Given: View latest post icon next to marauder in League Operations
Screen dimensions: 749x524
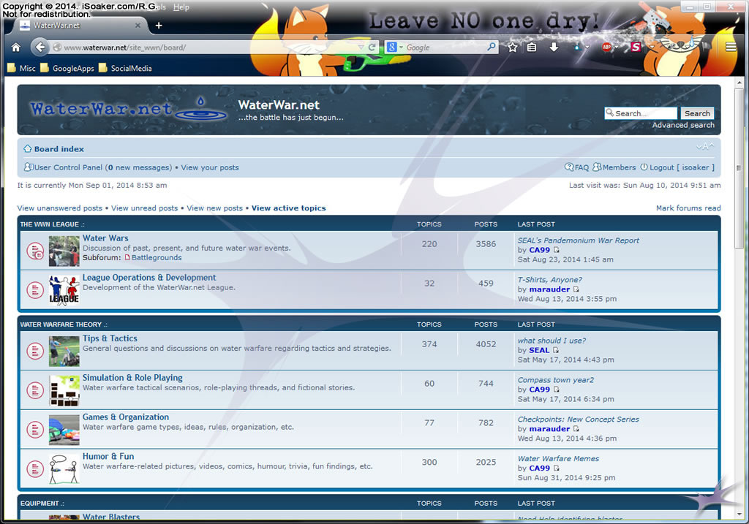Looking at the screenshot, I should click(x=576, y=289).
